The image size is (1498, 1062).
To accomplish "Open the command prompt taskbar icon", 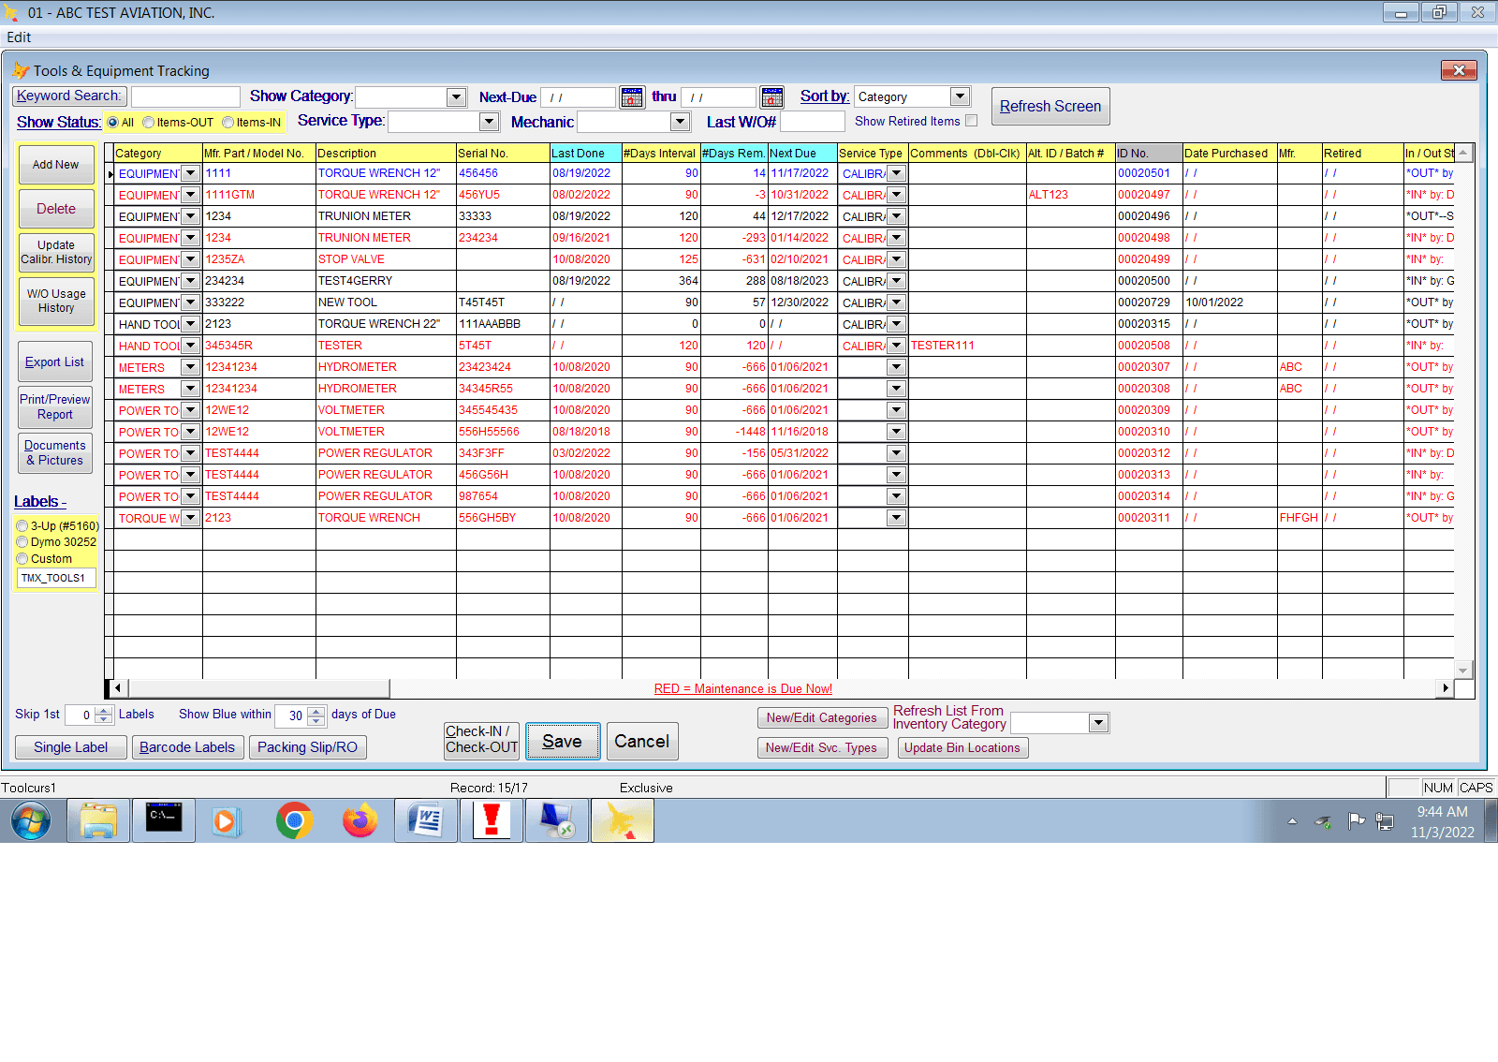I will tap(164, 821).
